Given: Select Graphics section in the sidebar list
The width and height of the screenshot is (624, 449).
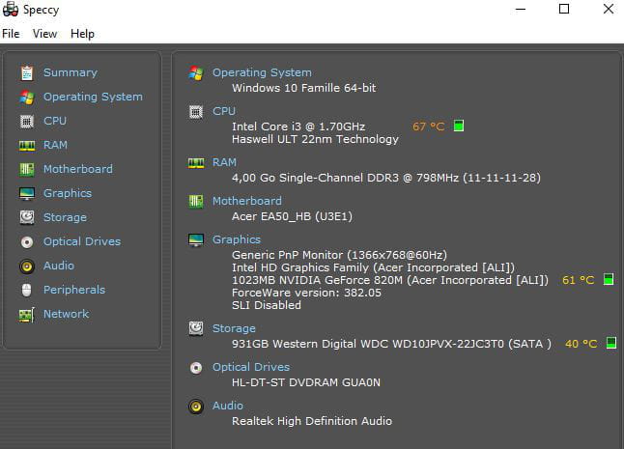Looking at the screenshot, I should [68, 193].
